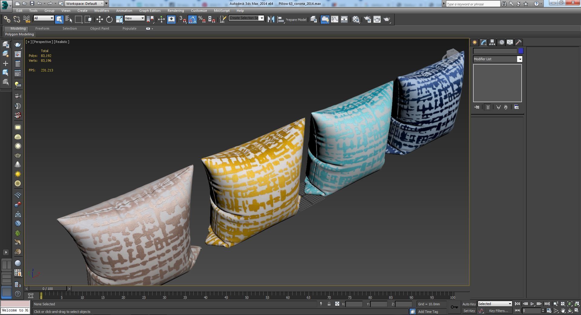Viewport: 581px width, 315px height.
Task: Open the View reference coordinate dropdown
Action: click(x=135, y=18)
